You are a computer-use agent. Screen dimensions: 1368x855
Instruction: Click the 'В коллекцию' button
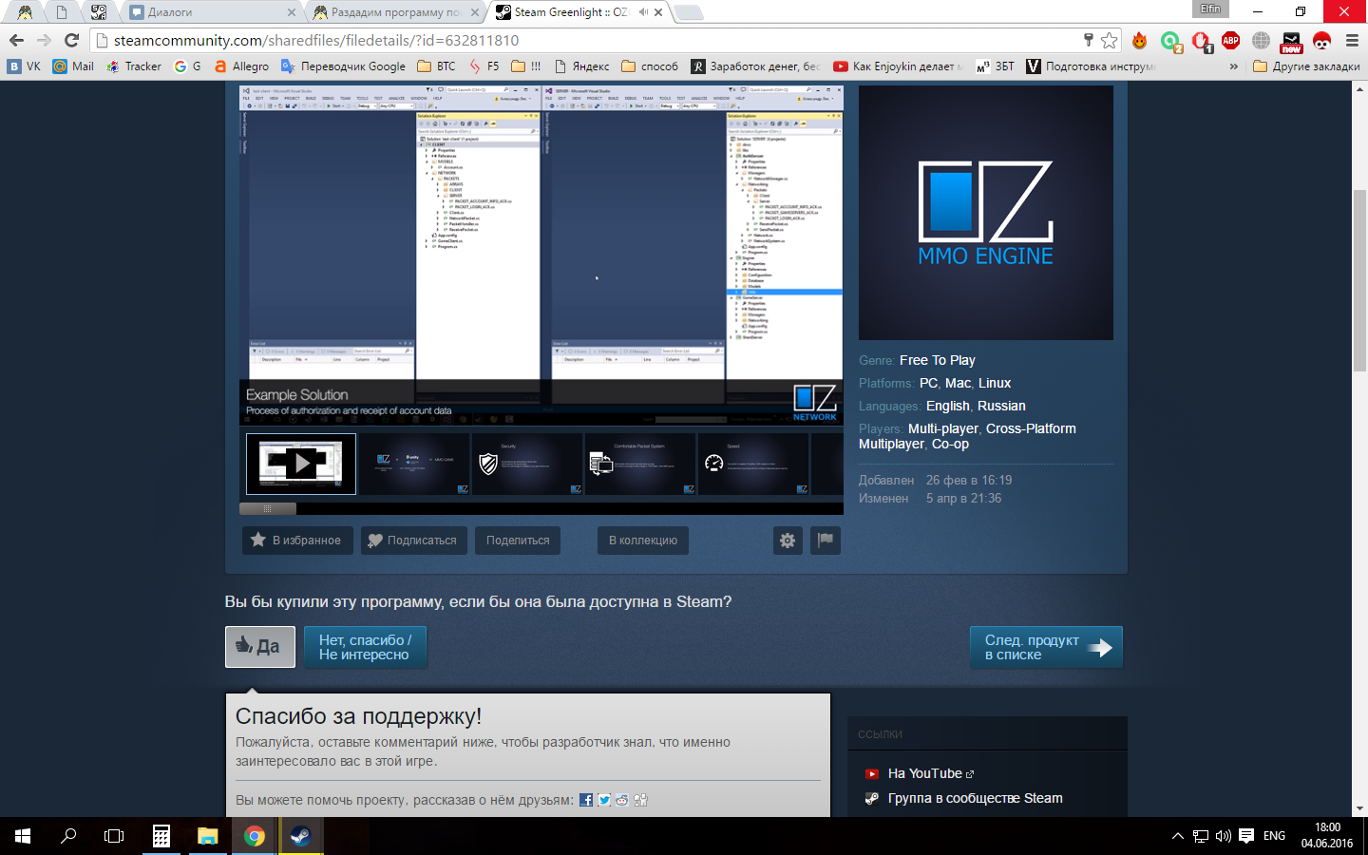pyautogui.click(x=643, y=541)
